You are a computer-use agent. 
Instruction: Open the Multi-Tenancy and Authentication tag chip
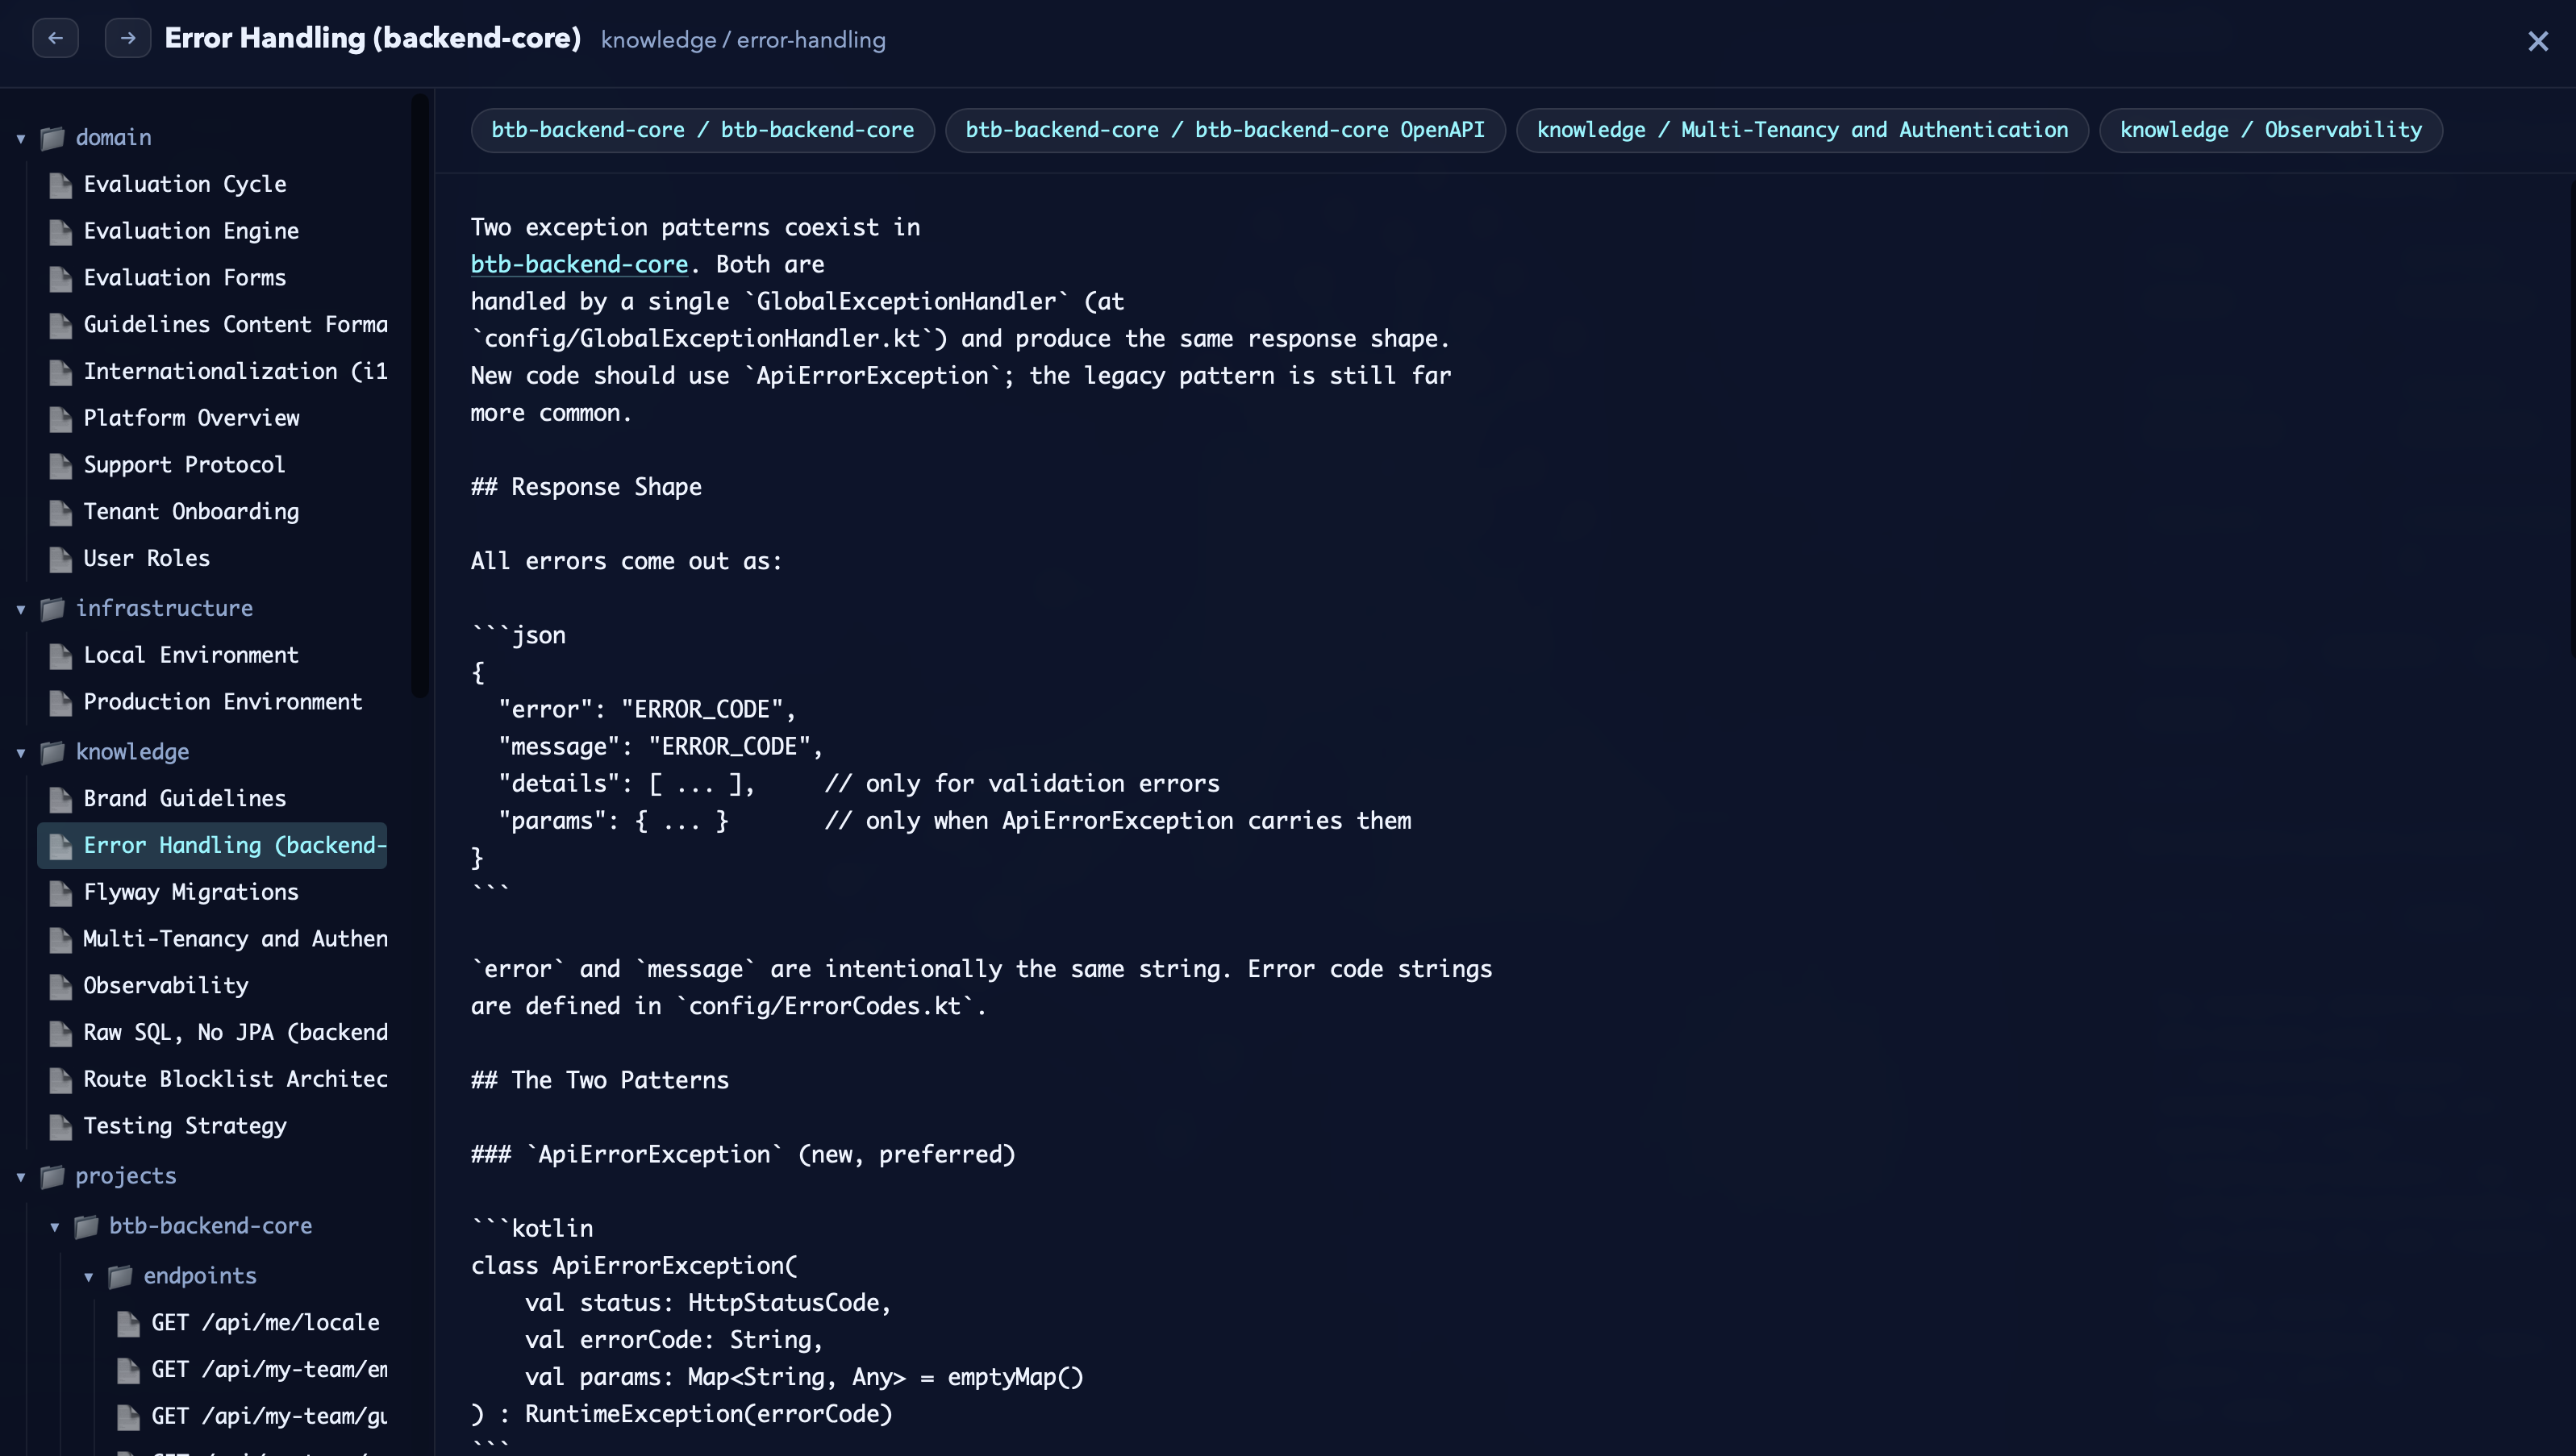(1802, 130)
